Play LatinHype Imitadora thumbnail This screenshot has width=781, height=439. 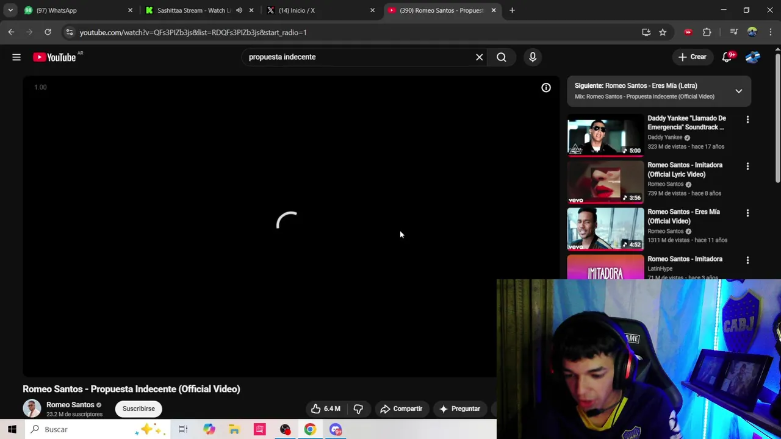click(605, 267)
